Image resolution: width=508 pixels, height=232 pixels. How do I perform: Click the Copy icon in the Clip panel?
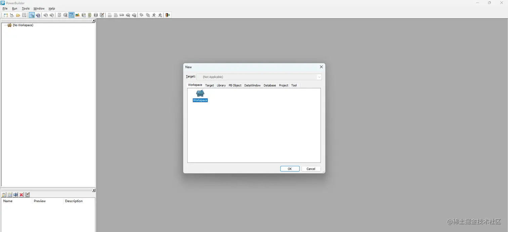[10, 195]
